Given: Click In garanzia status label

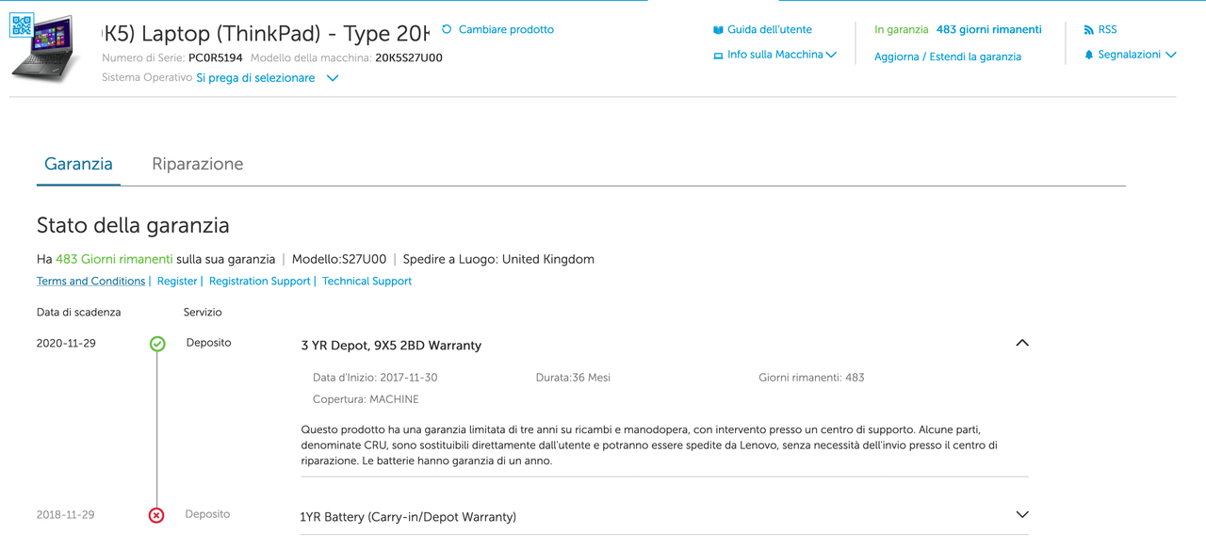Looking at the screenshot, I should coord(902,29).
